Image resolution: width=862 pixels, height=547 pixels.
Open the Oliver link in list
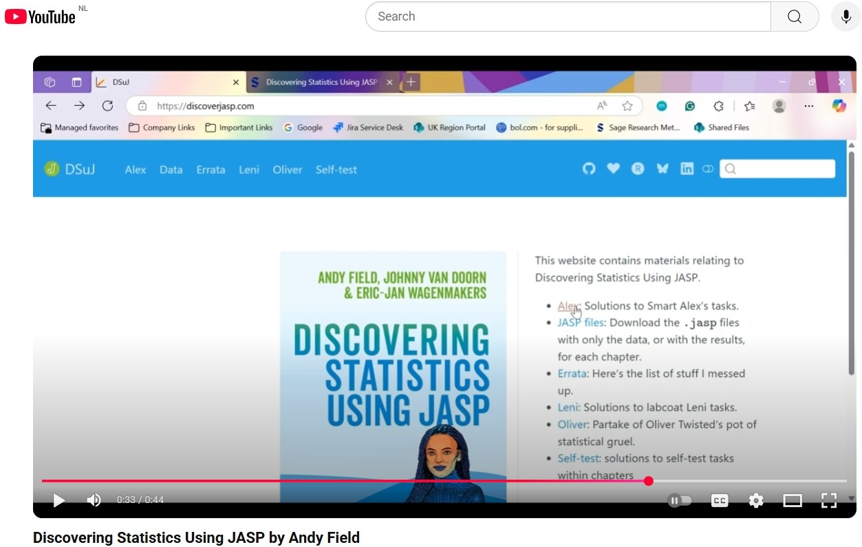(572, 424)
